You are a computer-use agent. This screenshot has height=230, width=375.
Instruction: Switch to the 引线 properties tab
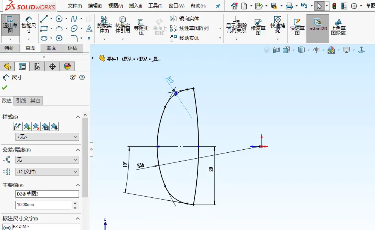pos(21,101)
